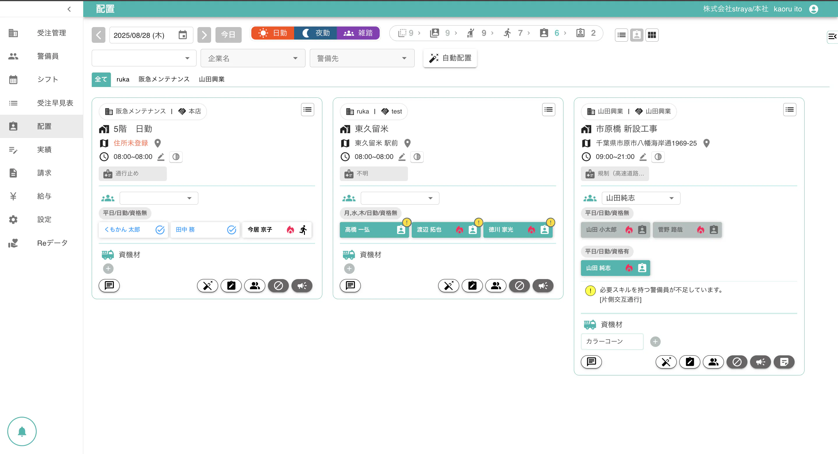Toggle 夜勤 shift filter

pos(315,33)
